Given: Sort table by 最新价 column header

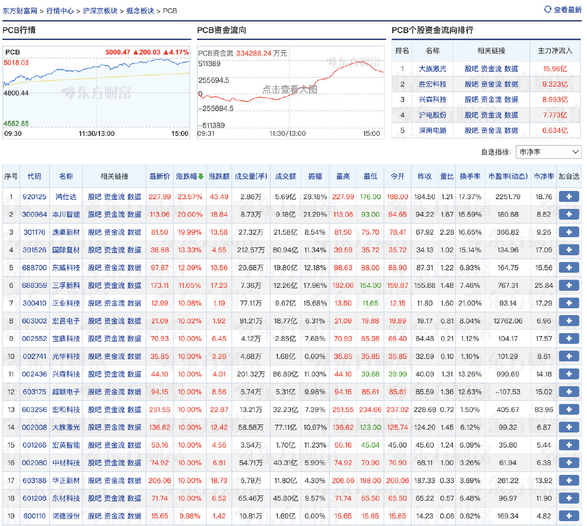Looking at the screenshot, I should pyautogui.click(x=159, y=176).
